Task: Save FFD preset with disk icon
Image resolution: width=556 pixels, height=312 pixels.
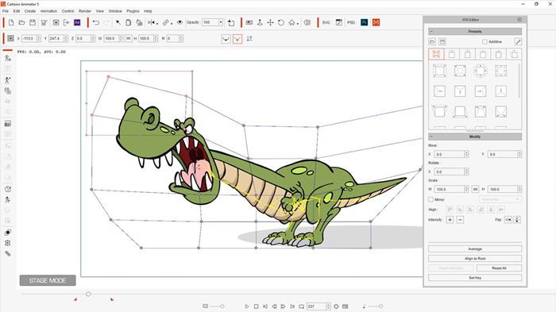Action: pos(442,42)
